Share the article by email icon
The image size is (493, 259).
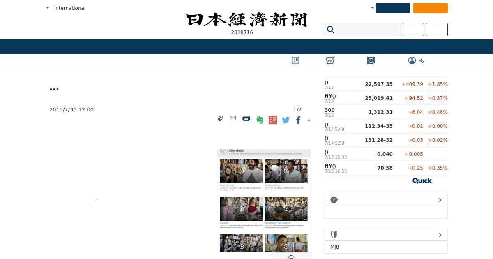(x=233, y=118)
